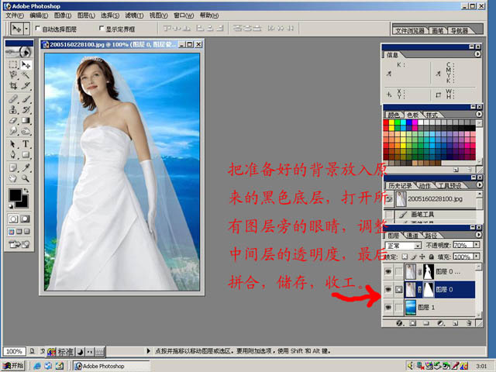Toggle lock position for layer
The image size is (496, 372).
click(422, 257)
